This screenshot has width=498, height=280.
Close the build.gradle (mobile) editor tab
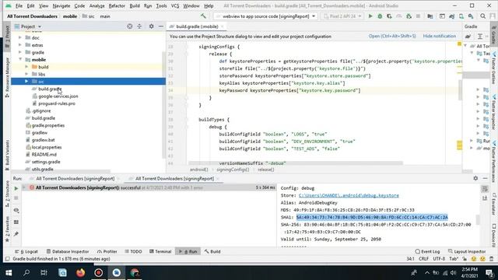point(223,26)
